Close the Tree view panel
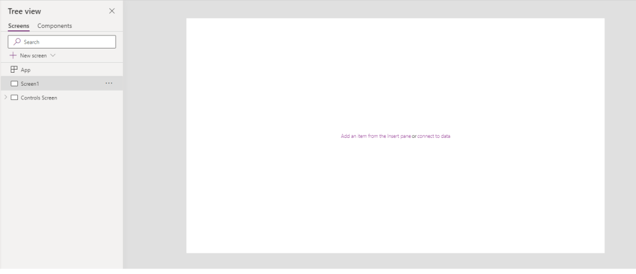636x274 pixels. 112,11
